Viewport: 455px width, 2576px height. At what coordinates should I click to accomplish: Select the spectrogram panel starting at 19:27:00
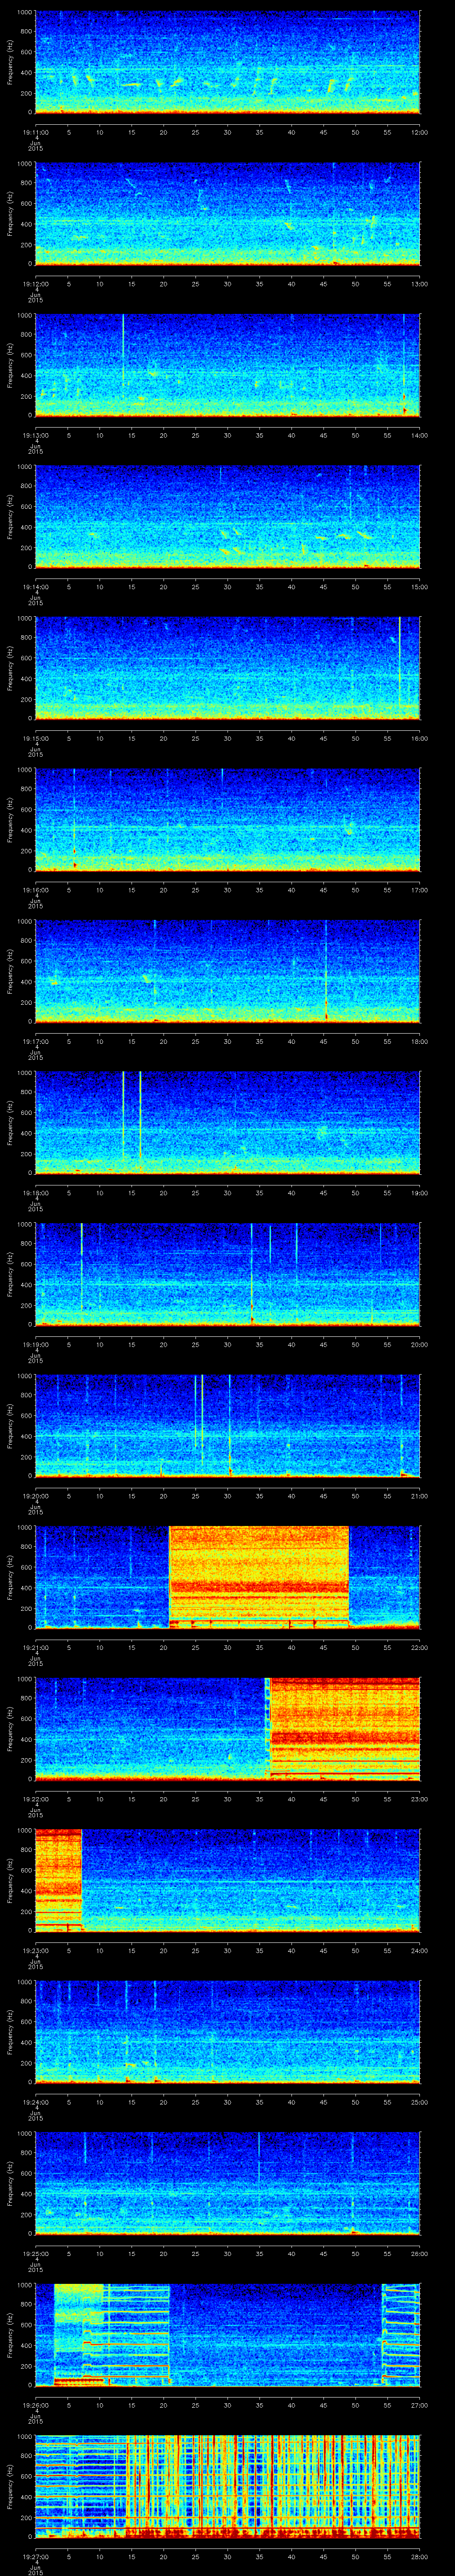(228, 2486)
